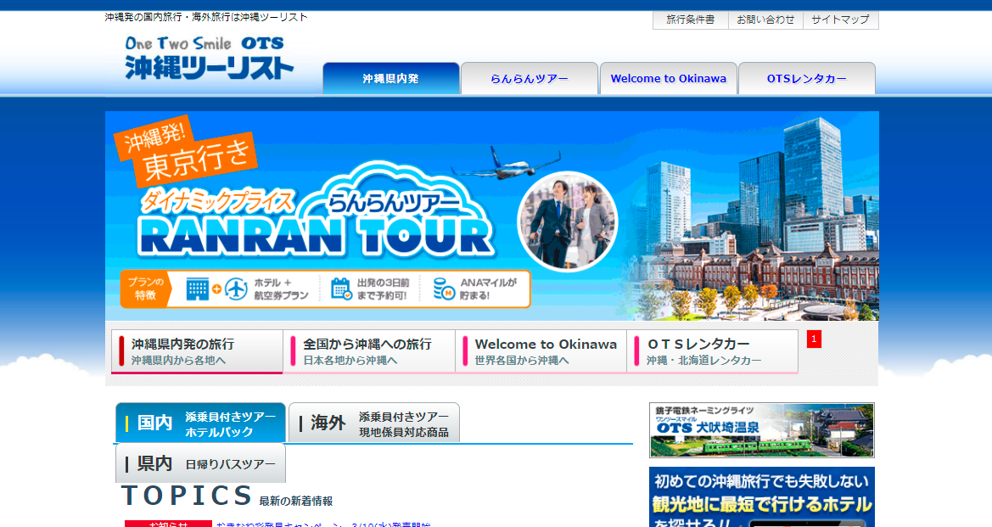Click the TOPICS 最新の新着情報 heading
Screen dimensions: 992x527
click(227, 496)
